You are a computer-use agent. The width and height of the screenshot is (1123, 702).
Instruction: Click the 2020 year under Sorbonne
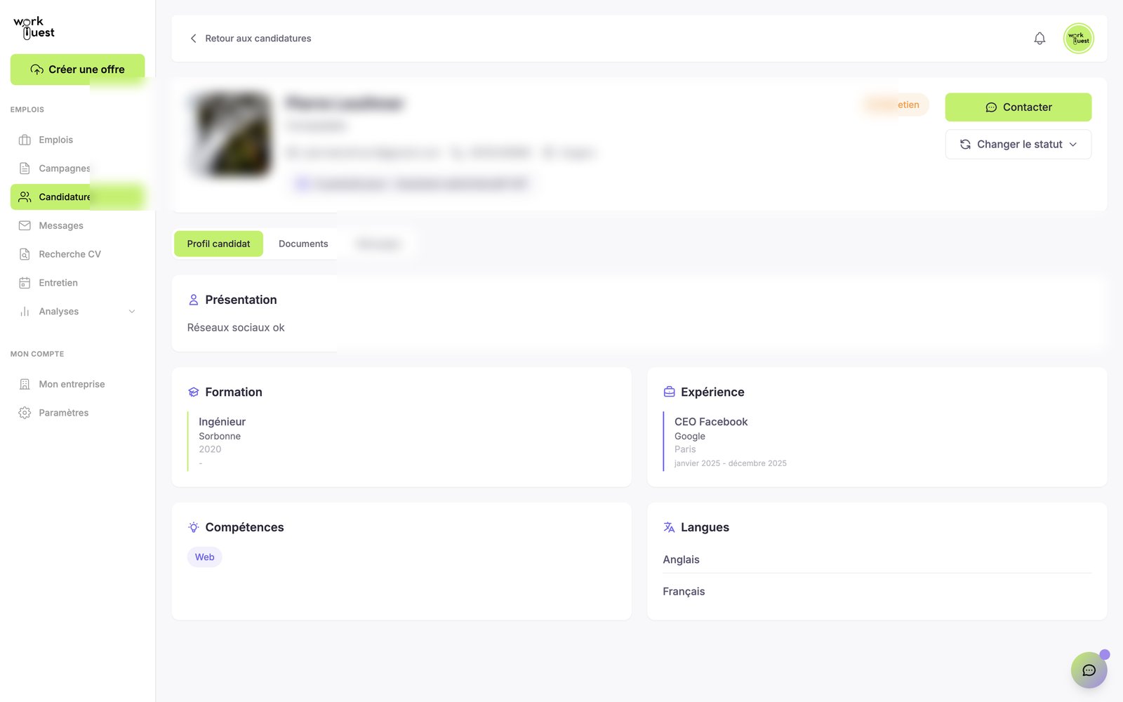[x=210, y=449]
